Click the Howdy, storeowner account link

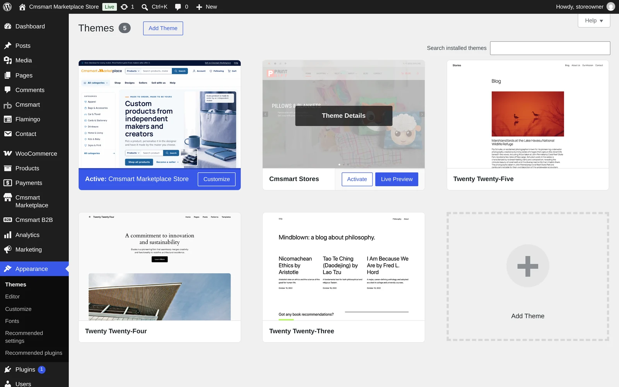pos(585,7)
